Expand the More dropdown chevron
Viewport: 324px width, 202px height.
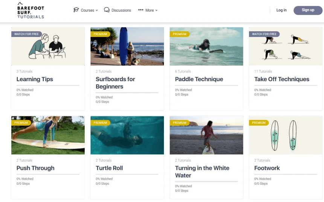(x=156, y=10)
